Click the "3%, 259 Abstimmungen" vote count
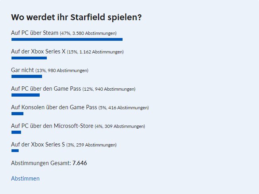Image resolution: width=259 pixels, height=194 pixels. [91, 145]
